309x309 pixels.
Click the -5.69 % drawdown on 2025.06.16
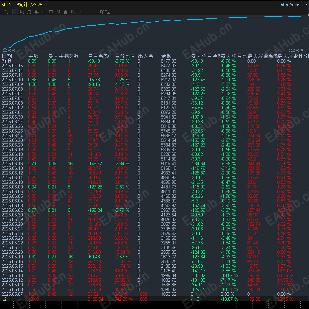tap(228, 164)
